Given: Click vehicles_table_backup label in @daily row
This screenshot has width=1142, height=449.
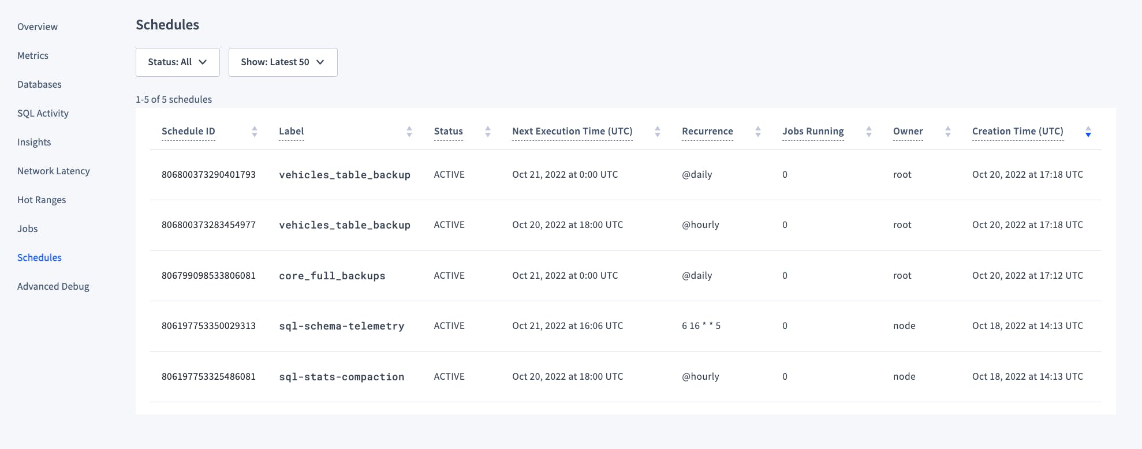Looking at the screenshot, I should click(x=345, y=175).
